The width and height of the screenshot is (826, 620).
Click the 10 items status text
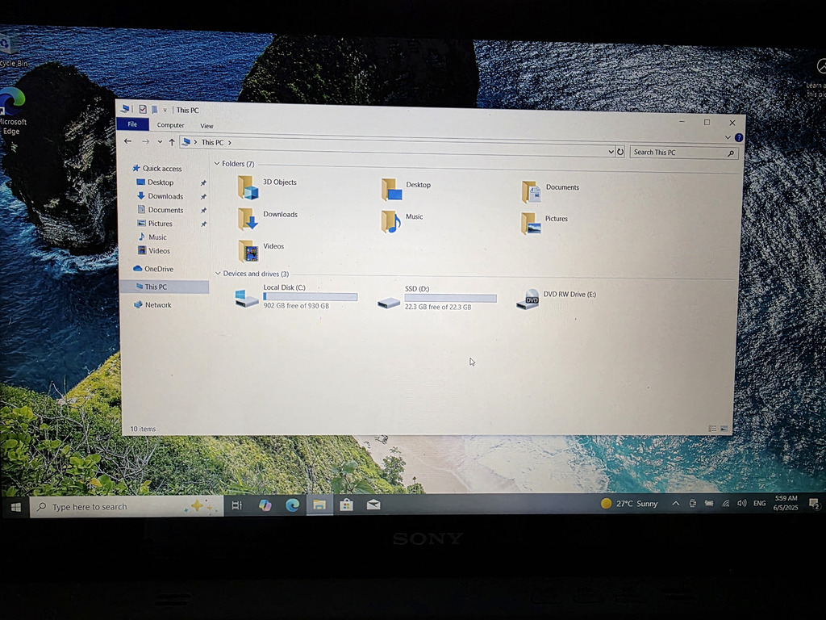pyautogui.click(x=144, y=429)
